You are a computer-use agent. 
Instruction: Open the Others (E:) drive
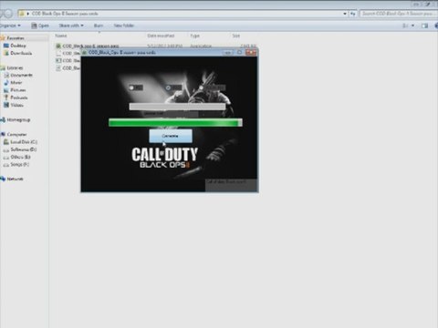click(20, 158)
